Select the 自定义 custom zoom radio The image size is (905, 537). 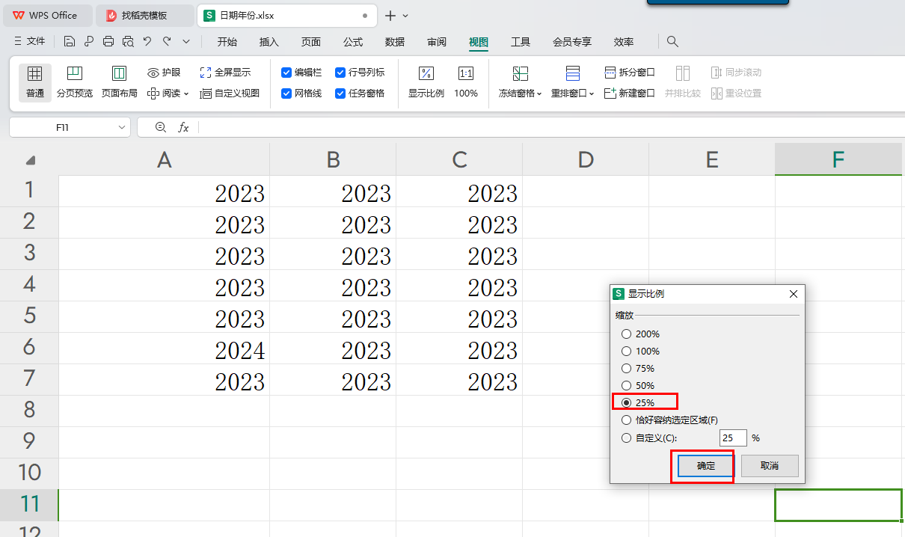point(627,438)
